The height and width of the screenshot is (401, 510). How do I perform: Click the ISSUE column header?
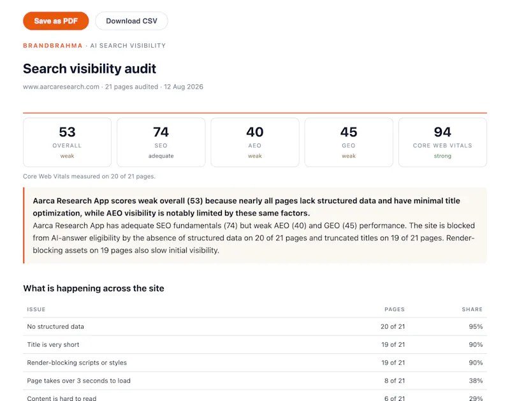click(x=36, y=309)
